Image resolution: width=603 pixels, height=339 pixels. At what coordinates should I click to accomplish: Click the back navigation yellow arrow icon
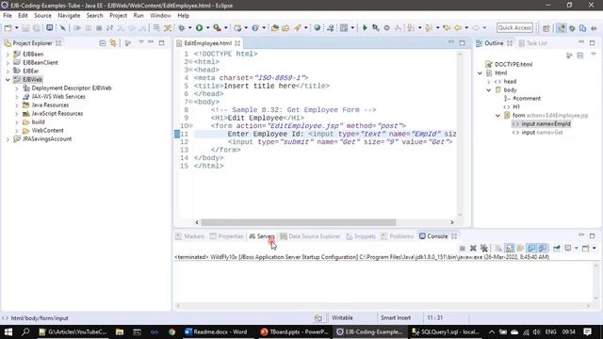click(458, 27)
